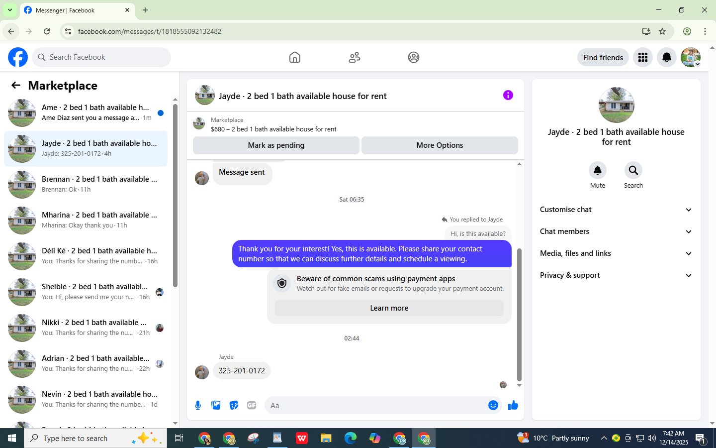Click the Jayde conversation title in the header

pos(302,96)
